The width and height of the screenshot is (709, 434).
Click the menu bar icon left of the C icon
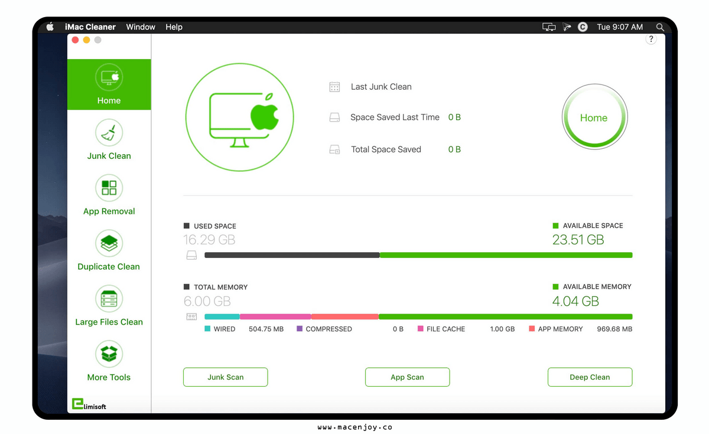point(567,27)
